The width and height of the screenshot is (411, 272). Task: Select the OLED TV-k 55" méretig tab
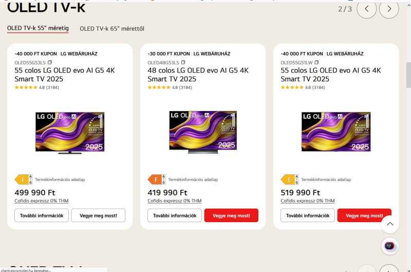pyautogui.click(x=38, y=28)
